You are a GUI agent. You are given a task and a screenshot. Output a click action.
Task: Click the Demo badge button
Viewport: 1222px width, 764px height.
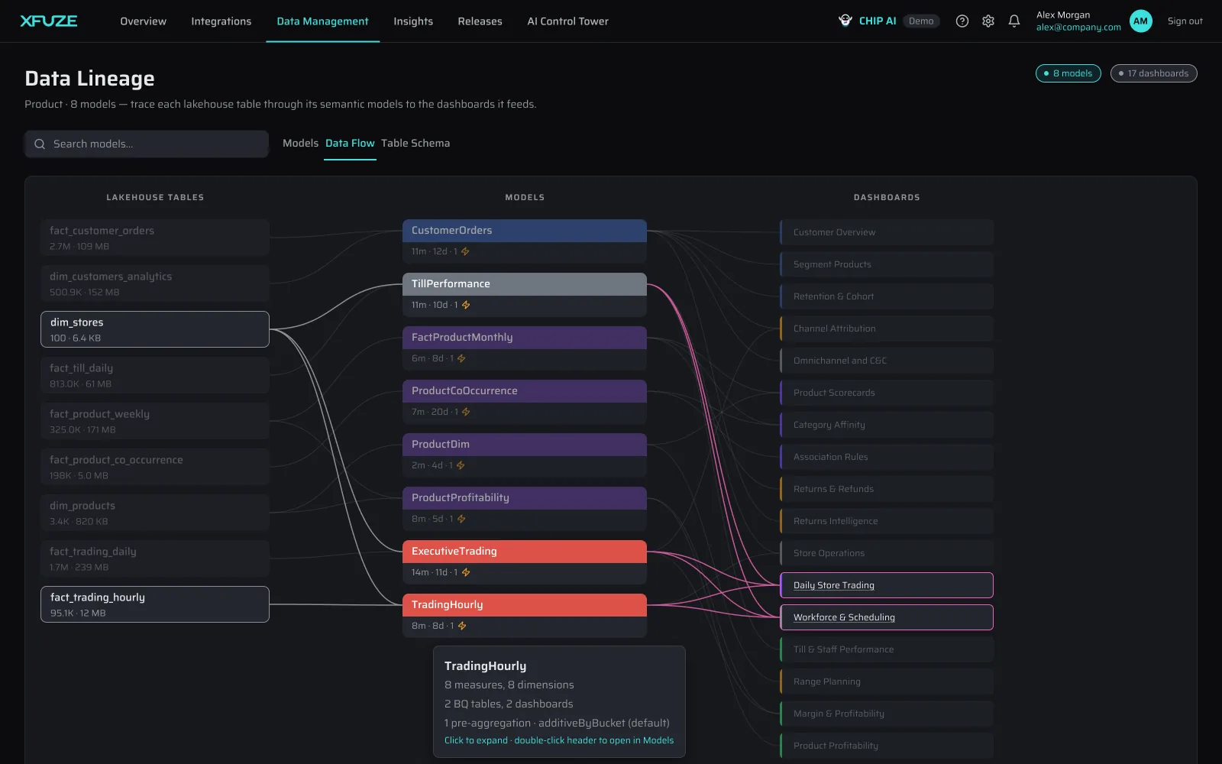click(x=921, y=21)
